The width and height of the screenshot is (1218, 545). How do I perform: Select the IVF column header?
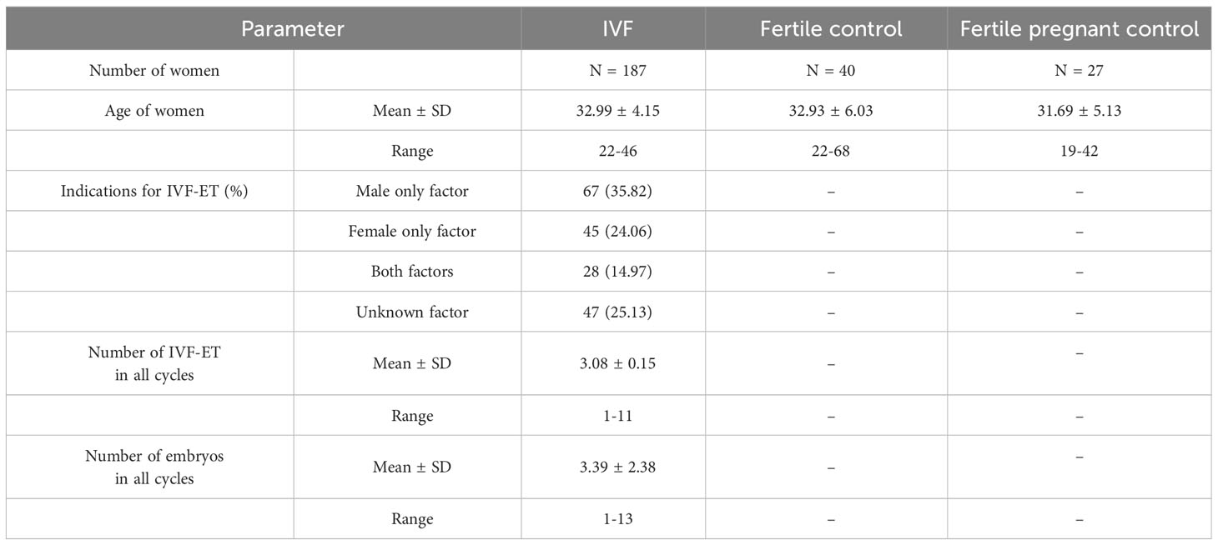click(613, 29)
